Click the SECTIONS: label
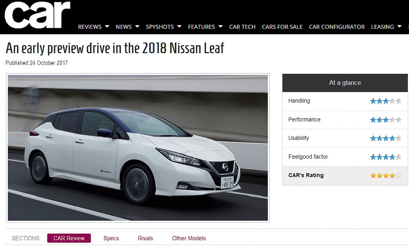 (x=26, y=238)
